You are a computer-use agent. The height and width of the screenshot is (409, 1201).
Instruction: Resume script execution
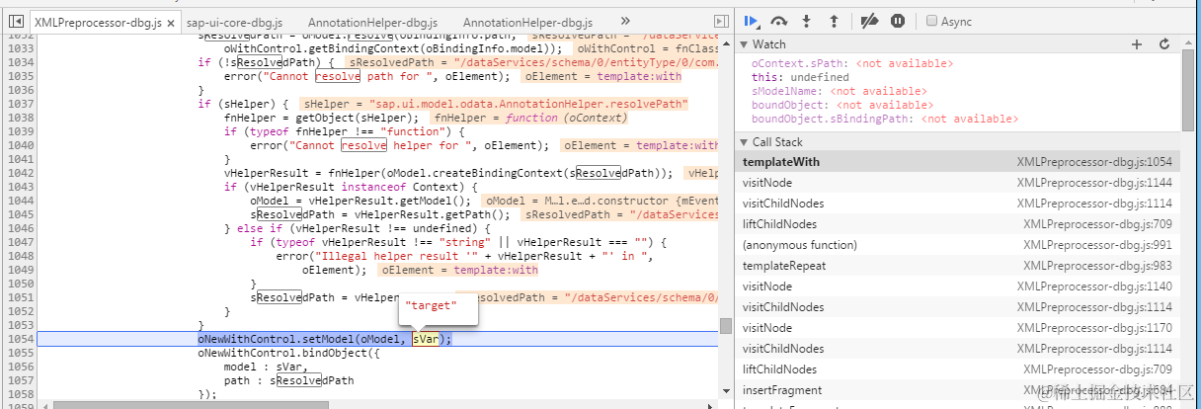click(x=752, y=20)
